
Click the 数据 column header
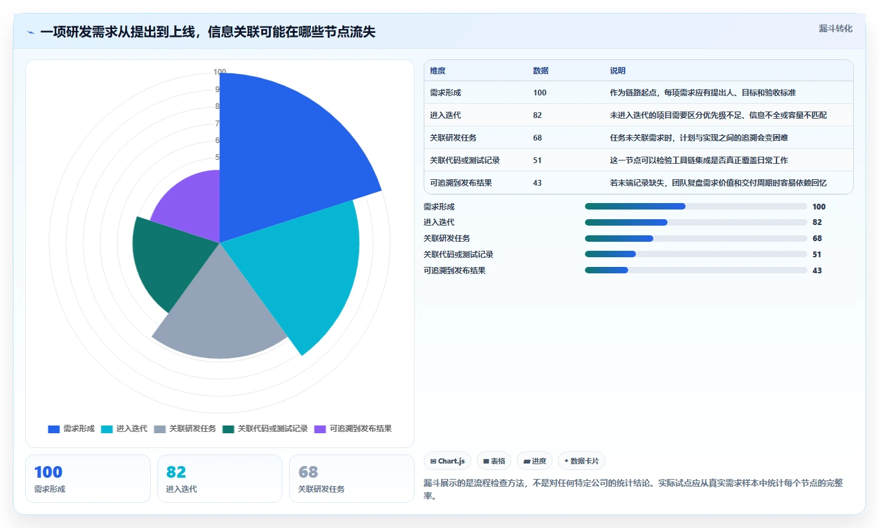pos(541,71)
